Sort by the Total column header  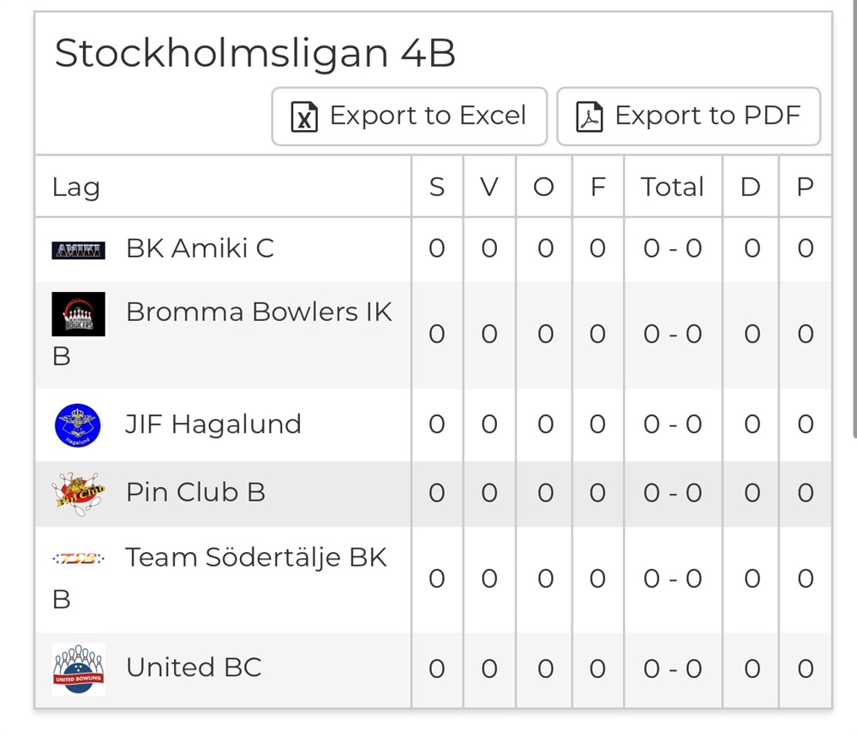point(673,187)
